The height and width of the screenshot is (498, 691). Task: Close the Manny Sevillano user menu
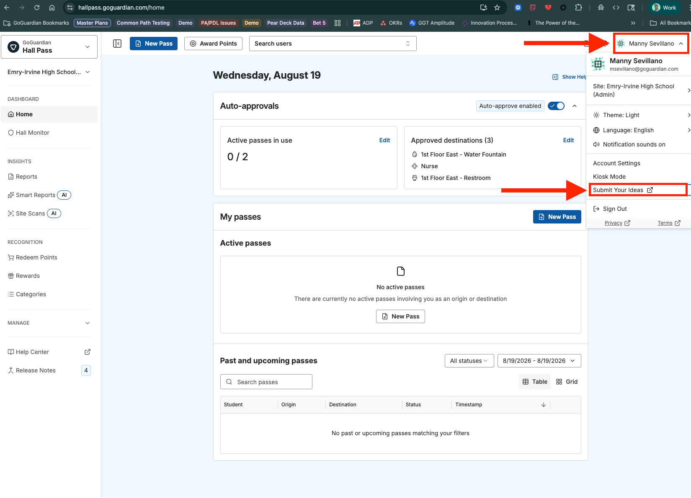click(651, 44)
